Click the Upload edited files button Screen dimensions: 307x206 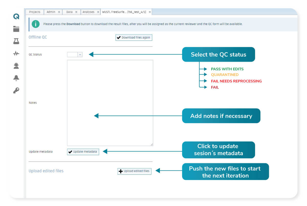(134, 171)
